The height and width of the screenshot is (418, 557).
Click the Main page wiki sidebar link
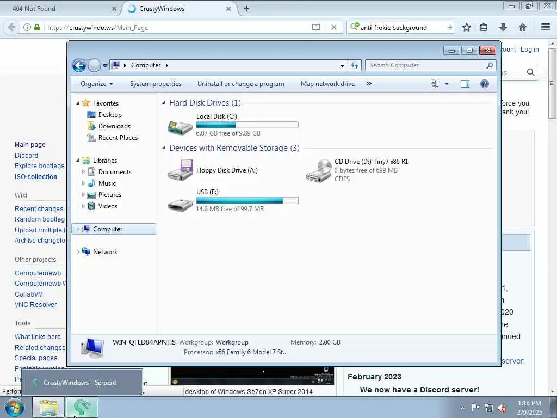[x=30, y=145]
